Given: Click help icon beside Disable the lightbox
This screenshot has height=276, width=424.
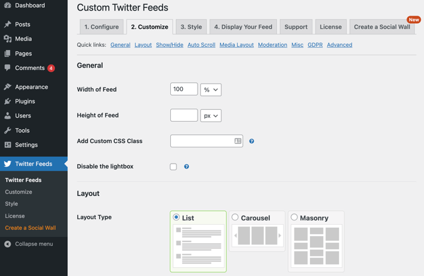Looking at the screenshot, I should point(186,167).
